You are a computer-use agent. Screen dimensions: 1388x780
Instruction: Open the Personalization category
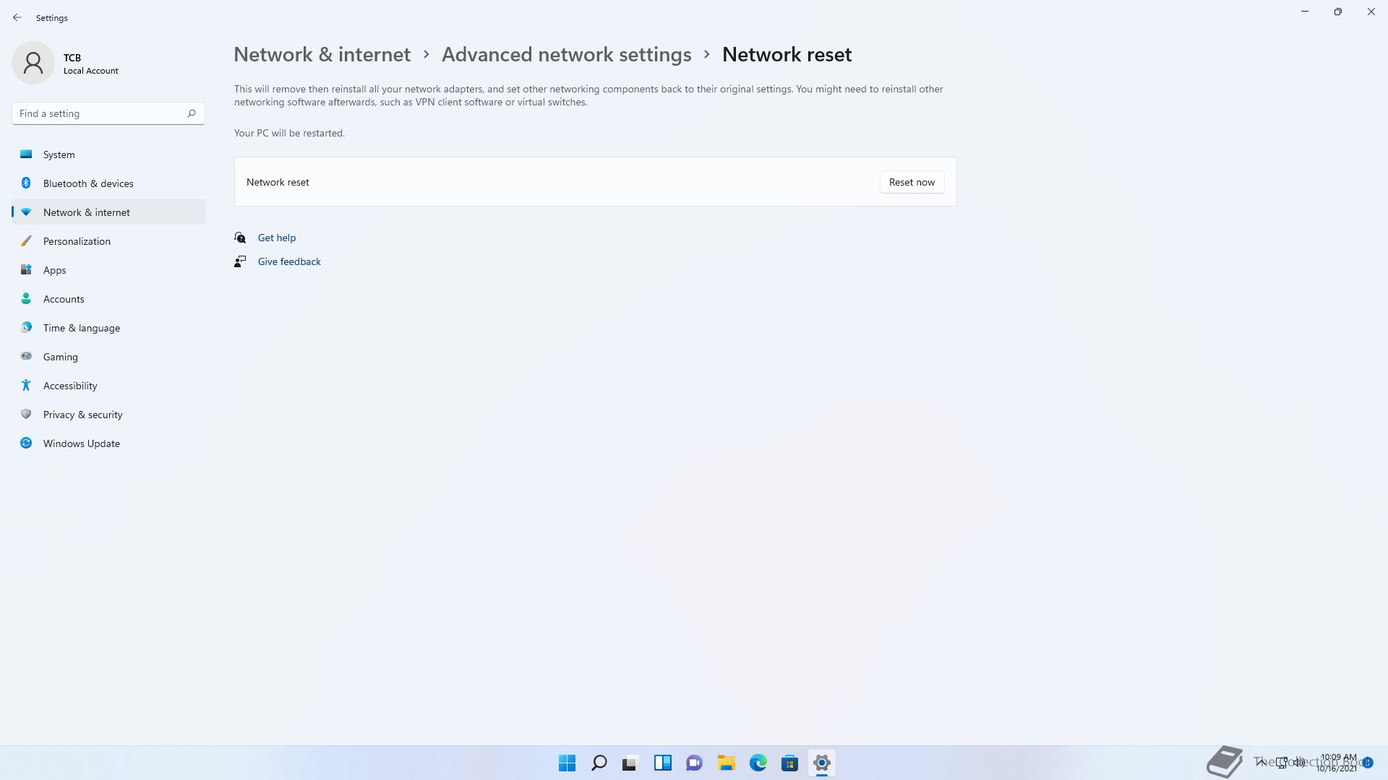tap(108, 241)
